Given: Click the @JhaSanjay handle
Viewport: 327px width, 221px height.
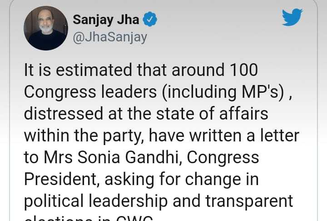Looking at the screenshot, I should tap(110, 38).
